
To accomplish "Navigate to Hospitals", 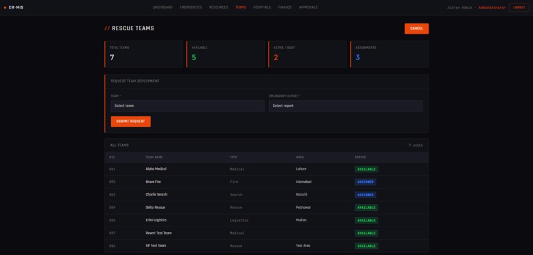I will click(x=262, y=7).
